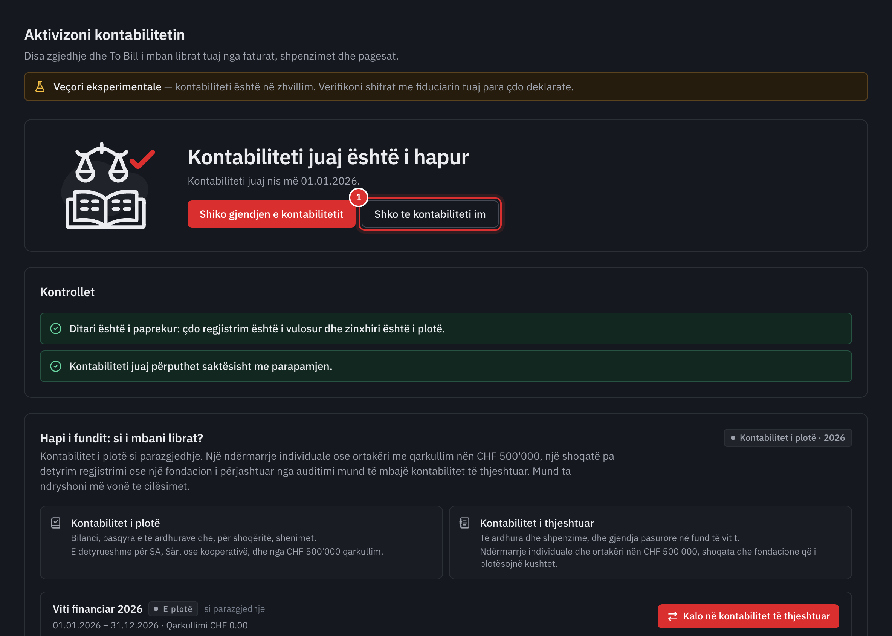Select the "Kontabilitet i plotë" option card

(241, 543)
